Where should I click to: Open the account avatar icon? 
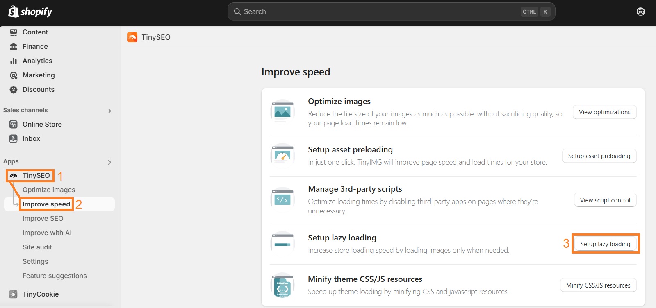click(640, 11)
